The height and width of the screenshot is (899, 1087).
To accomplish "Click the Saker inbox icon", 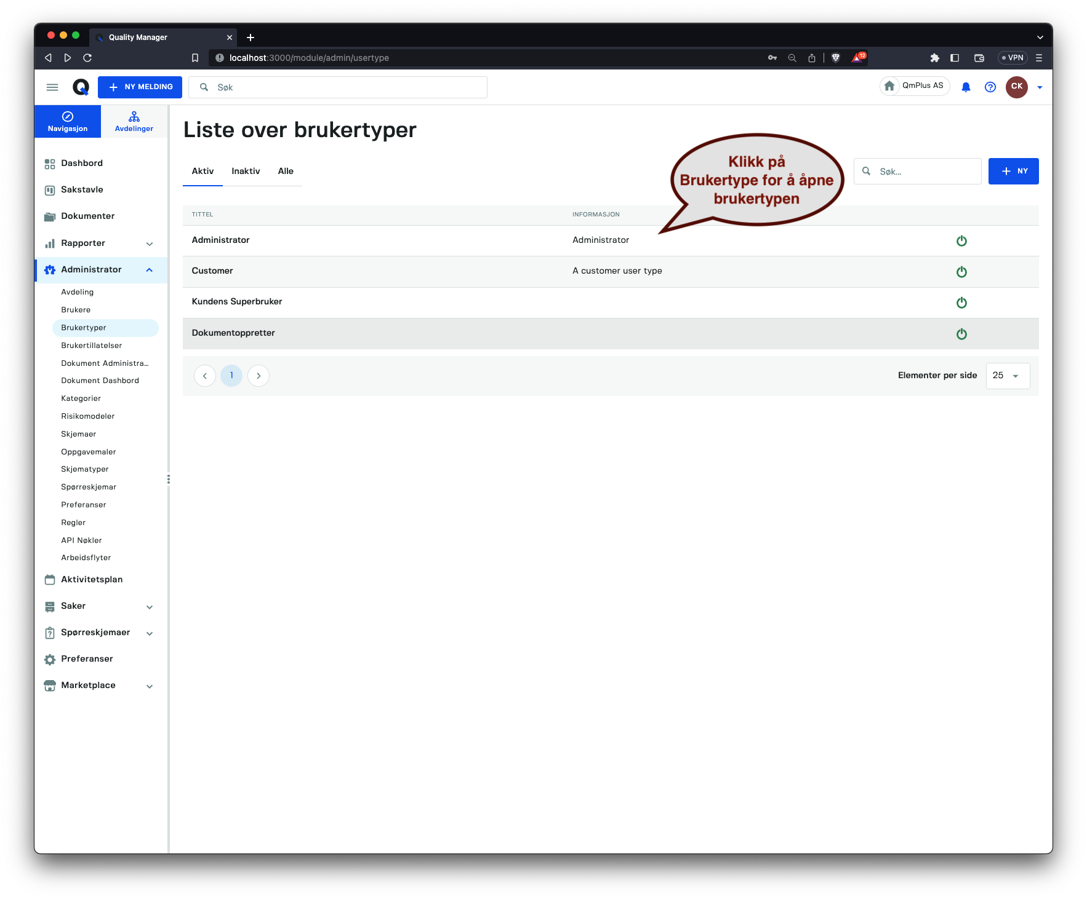I will click(50, 606).
